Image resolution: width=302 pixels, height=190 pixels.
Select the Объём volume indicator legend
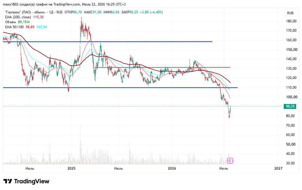click(10, 22)
